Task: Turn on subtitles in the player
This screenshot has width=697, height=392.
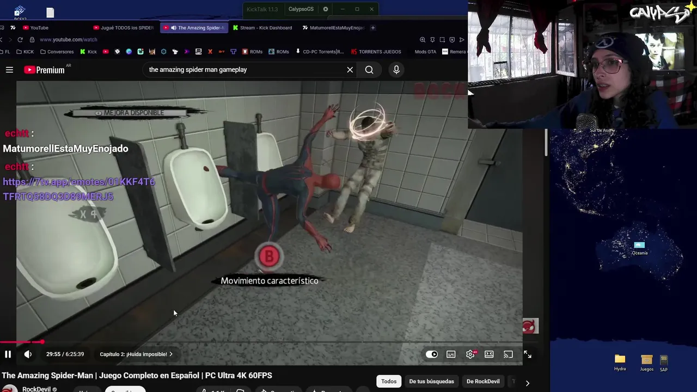Action: click(451, 354)
